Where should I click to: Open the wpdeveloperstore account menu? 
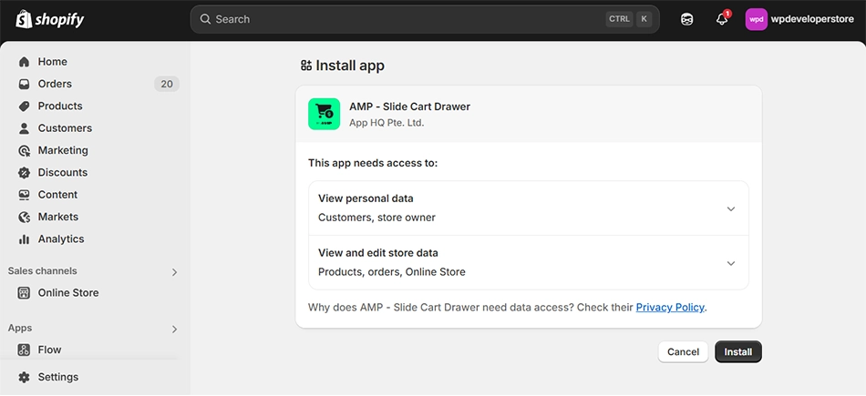(799, 19)
